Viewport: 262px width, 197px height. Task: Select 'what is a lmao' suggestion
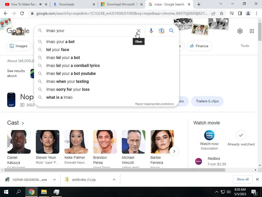[106, 97]
